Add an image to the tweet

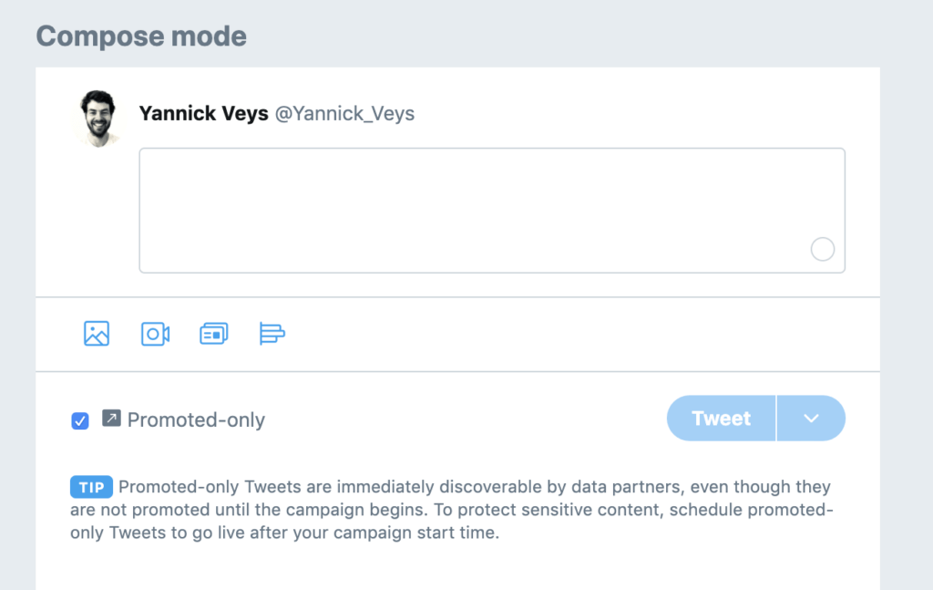coord(97,334)
